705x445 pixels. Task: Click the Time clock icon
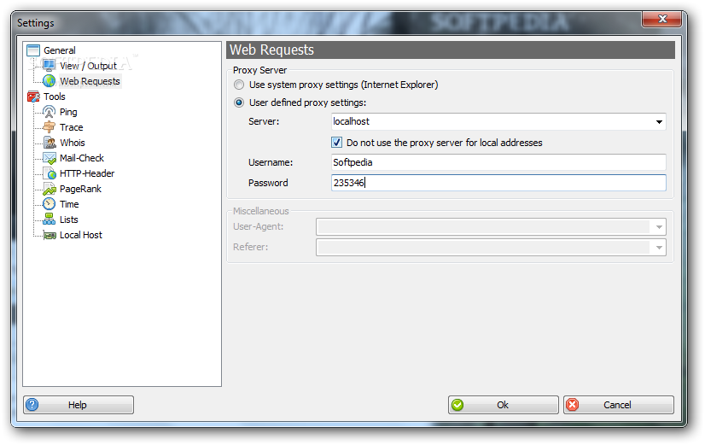pos(49,204)
